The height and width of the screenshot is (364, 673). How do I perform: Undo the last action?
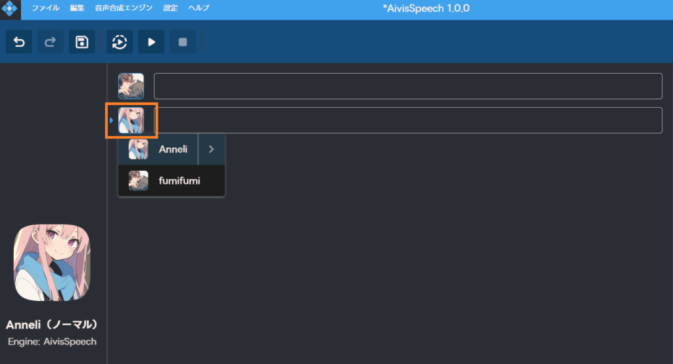pos(19,42)
